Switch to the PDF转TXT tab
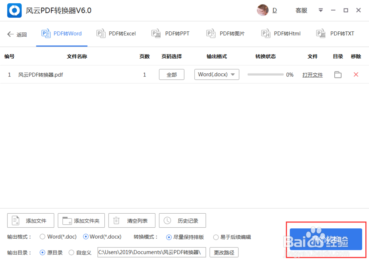369x266 pixels. 335,34
